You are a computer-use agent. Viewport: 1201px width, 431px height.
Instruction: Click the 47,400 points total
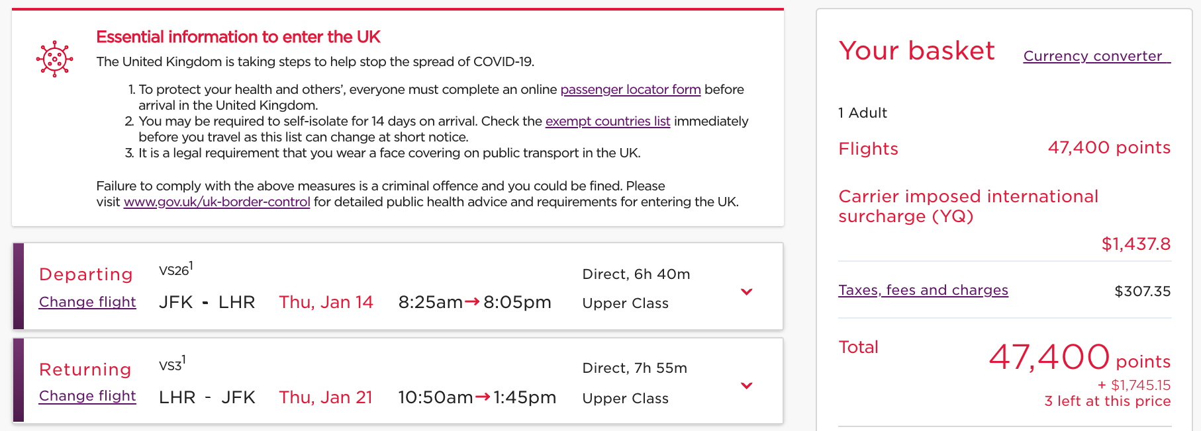(x=1079, y=358)
